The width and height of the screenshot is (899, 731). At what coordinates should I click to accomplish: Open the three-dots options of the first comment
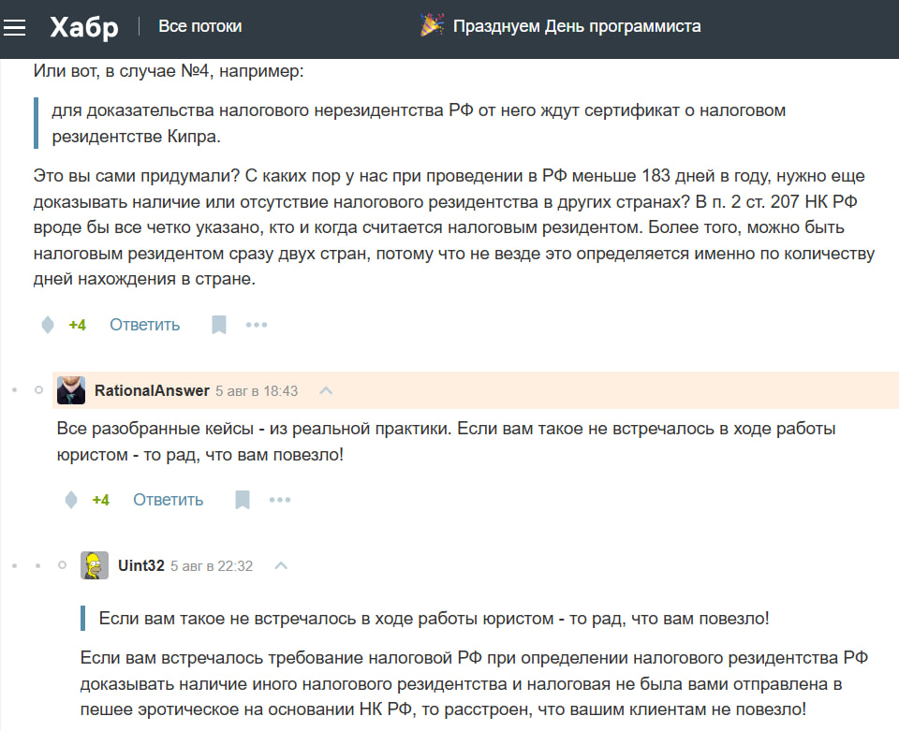pos(256,324)
